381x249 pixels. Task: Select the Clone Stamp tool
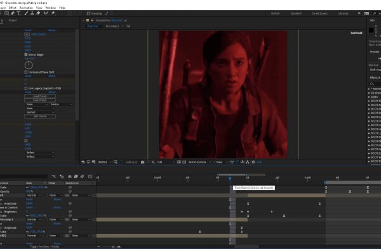(x=32, y=13)
